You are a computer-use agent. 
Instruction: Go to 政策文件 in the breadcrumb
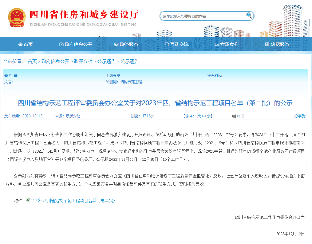(x=83, y=61)
